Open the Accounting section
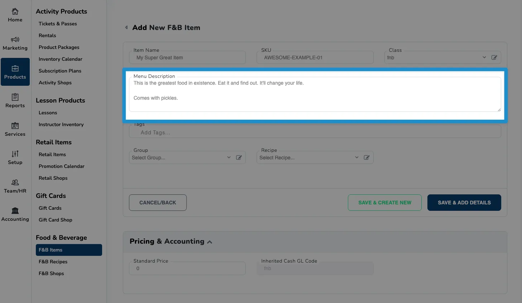Image resolution: width=522 pixels, height=303 pixels. (x=15, y=214)
